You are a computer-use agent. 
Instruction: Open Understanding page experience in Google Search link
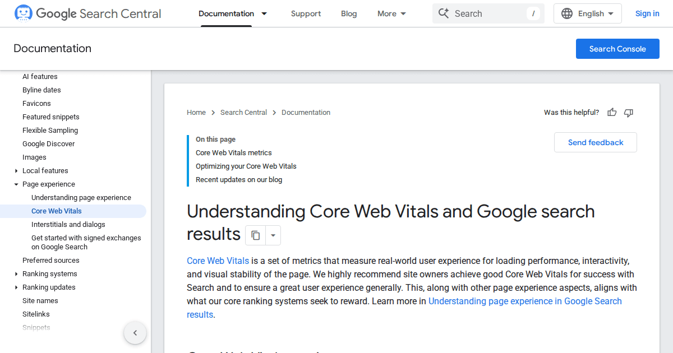524,301
